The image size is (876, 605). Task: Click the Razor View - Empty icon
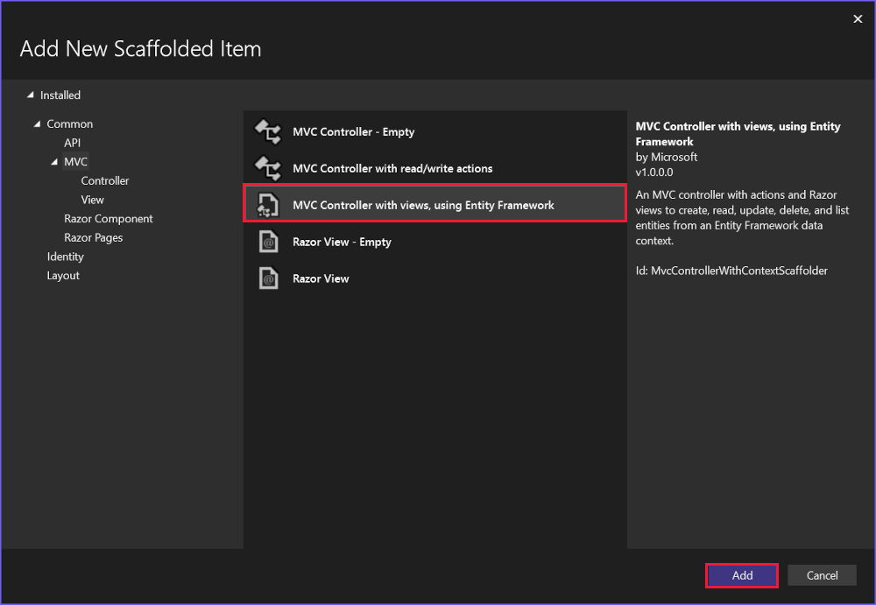point(267,242)
